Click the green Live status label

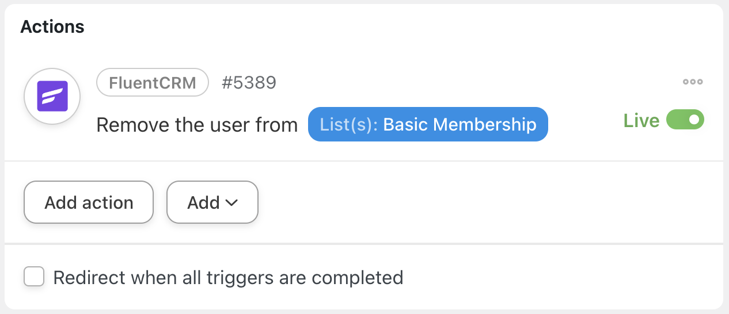(x=641, y=121)
